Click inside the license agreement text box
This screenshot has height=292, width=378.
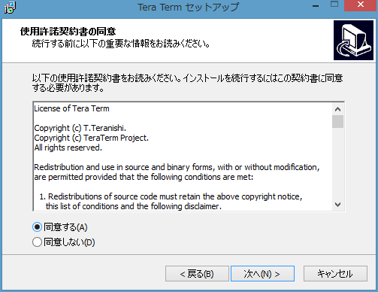pyautogui.click(x=183, y=157)
